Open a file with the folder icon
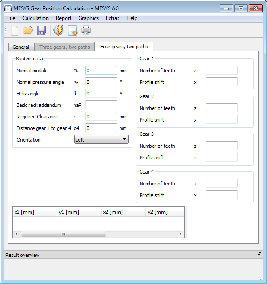This screenshot has height=284, width=267. coord(28,30)
